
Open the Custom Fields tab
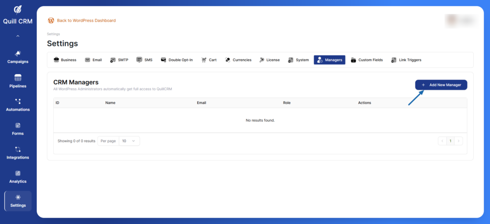(367, 60)
